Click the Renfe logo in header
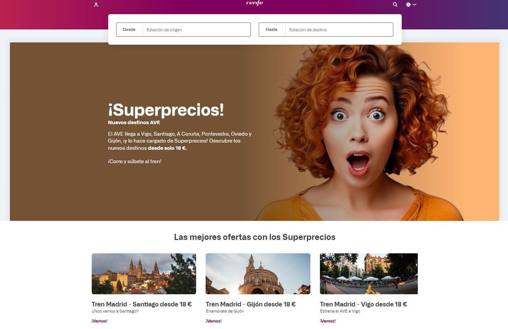The image size is (508, 329). 254,3
